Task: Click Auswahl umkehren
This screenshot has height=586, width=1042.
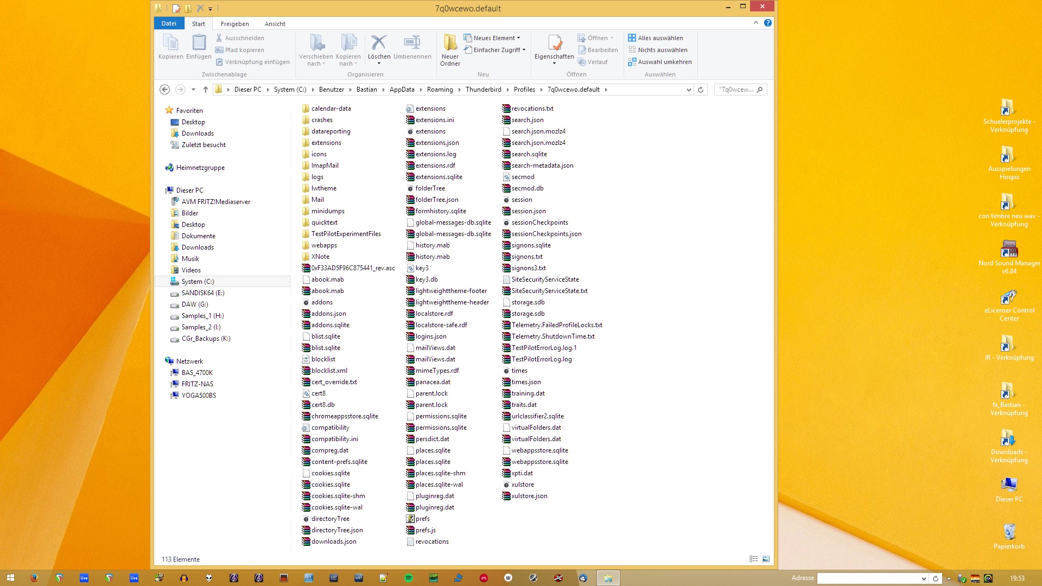Action: click(664, 62)
